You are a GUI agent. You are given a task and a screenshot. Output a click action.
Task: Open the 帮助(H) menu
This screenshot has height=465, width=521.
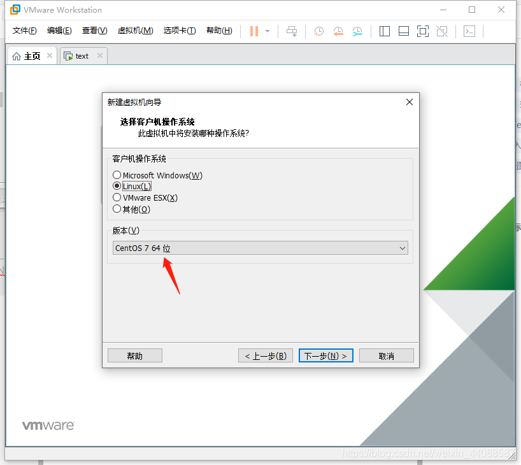[219, 31]
